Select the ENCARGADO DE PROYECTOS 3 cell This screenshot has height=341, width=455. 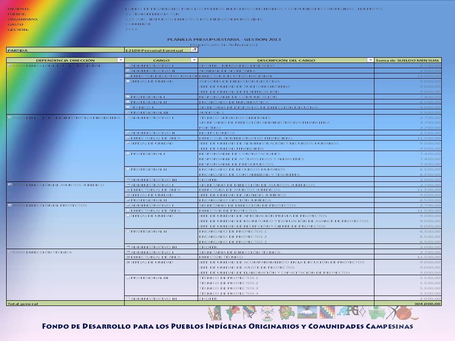[x=286, y=242]
